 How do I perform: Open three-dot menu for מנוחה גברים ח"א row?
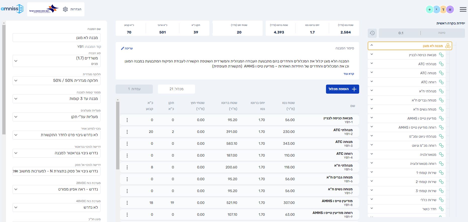[x=127, y=179]
